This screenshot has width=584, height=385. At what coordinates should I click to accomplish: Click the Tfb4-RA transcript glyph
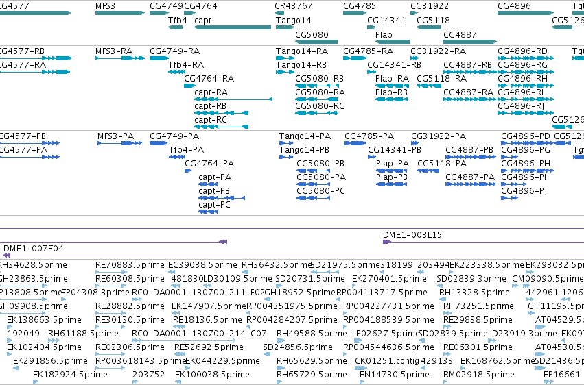[x=176, y=72]
